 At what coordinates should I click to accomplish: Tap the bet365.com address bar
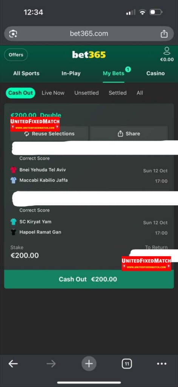tap(89, 34)
